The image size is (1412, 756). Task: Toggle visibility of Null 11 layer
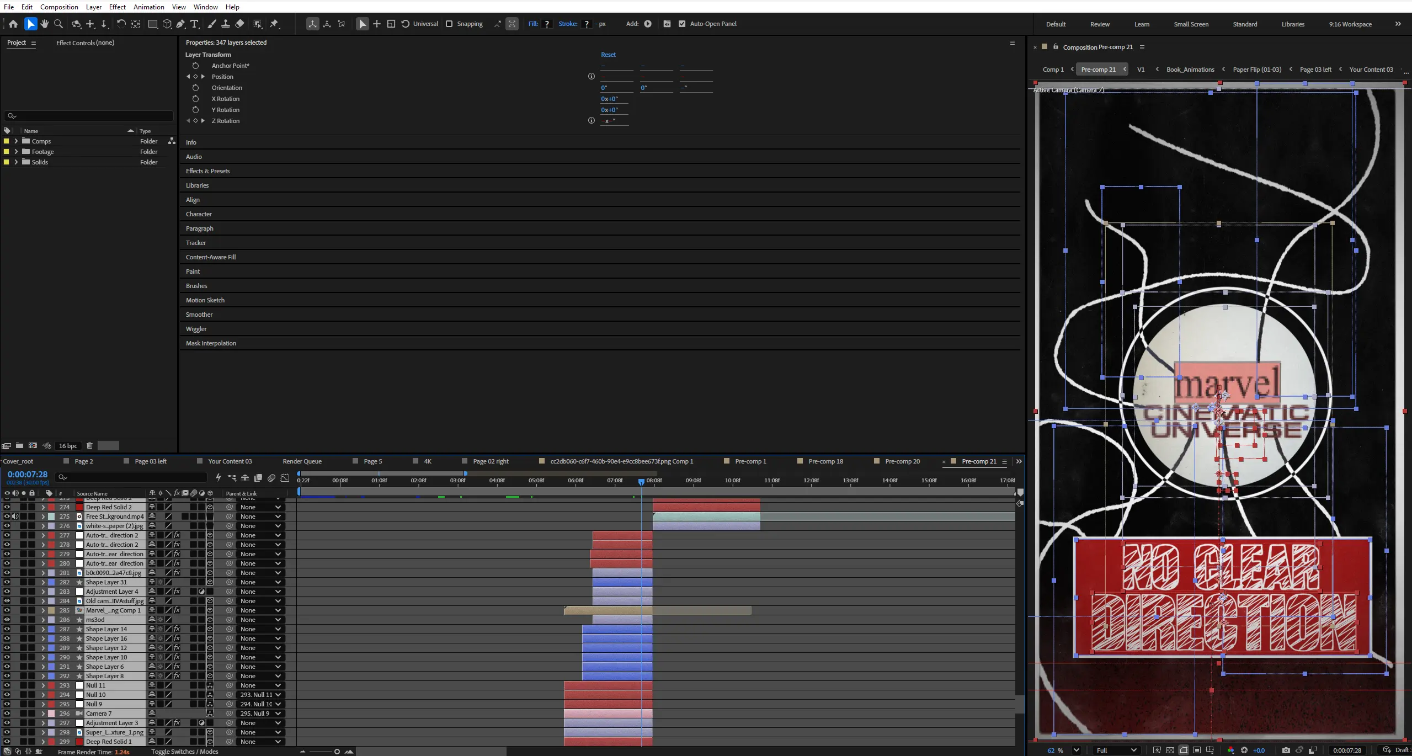(x=7, y=685)
